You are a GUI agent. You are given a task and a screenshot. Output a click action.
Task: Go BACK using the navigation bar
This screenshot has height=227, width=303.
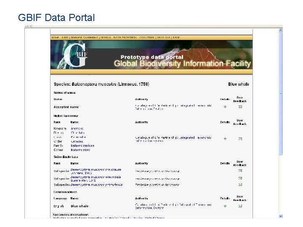176,37
